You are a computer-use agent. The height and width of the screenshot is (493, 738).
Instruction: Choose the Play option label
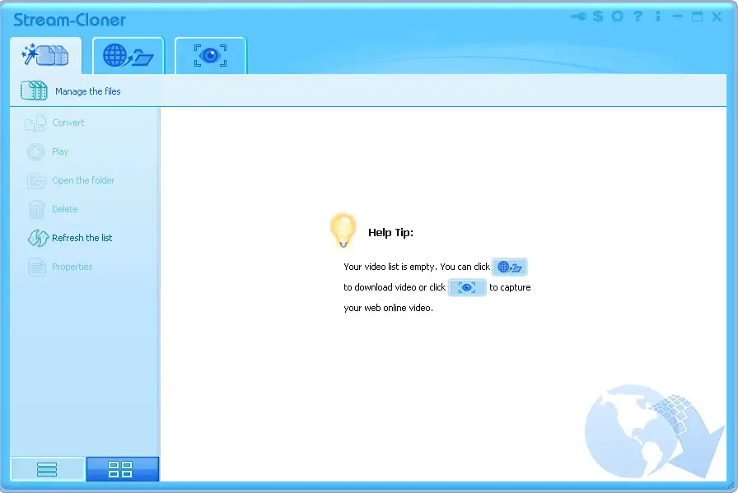[60, 151]
